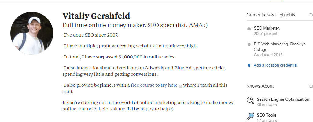Click the Vitaliy Gershfeld name heading
Screen dimensions: 313x122
pos(96,16)
